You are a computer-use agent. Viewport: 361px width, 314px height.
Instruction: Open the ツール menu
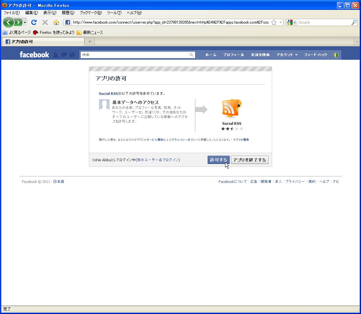click(114, 12)
